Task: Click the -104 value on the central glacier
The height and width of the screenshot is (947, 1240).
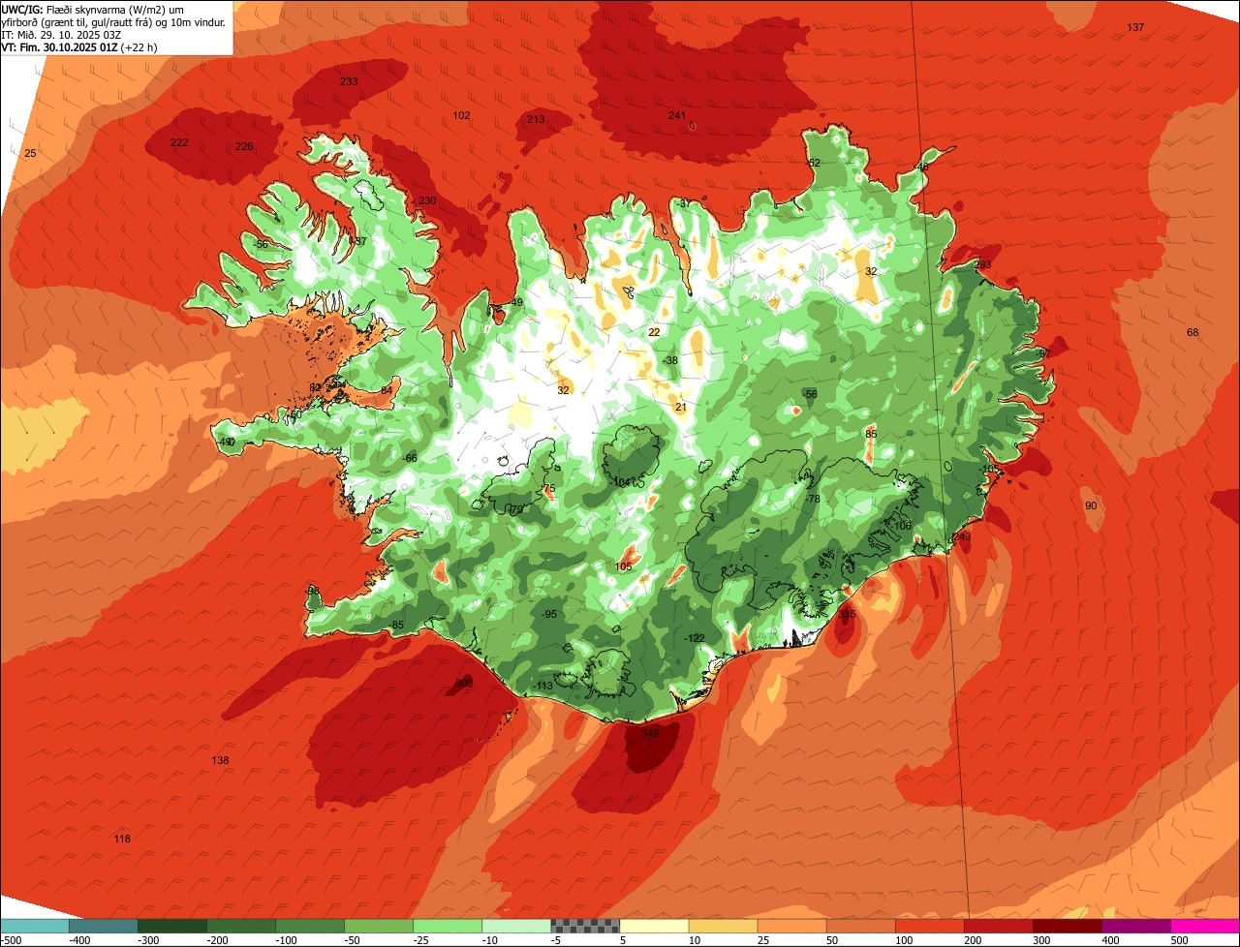Action: (621, 481)
